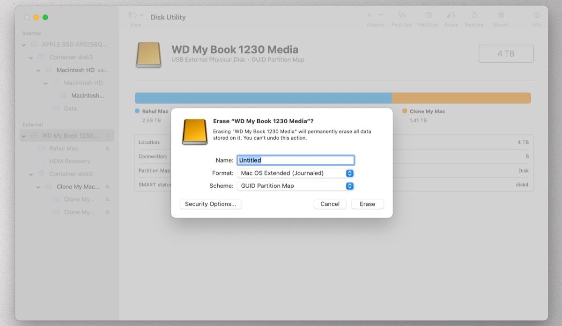The image size is (562, 326).
Task: Select Container disk5 in sidebar
Action: [x=67, y=174]
